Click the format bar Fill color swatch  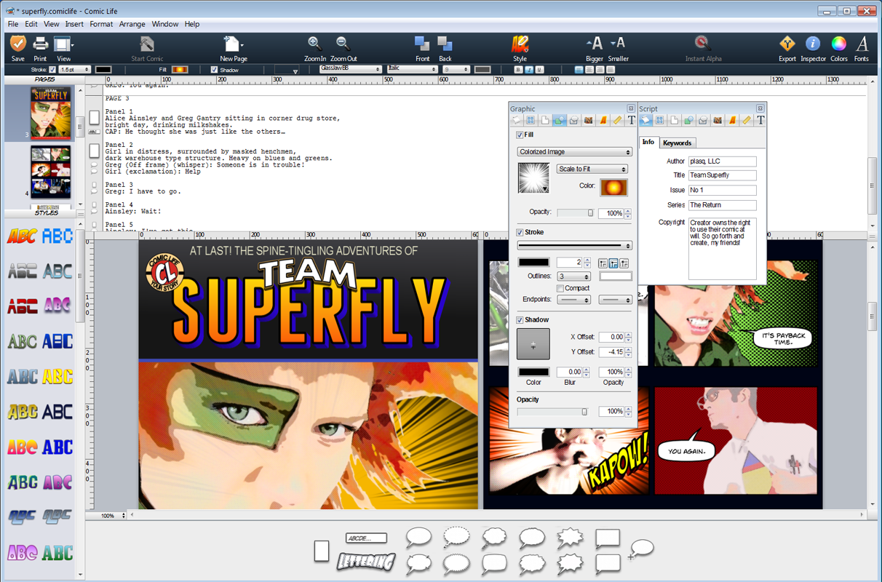[180, 70]
